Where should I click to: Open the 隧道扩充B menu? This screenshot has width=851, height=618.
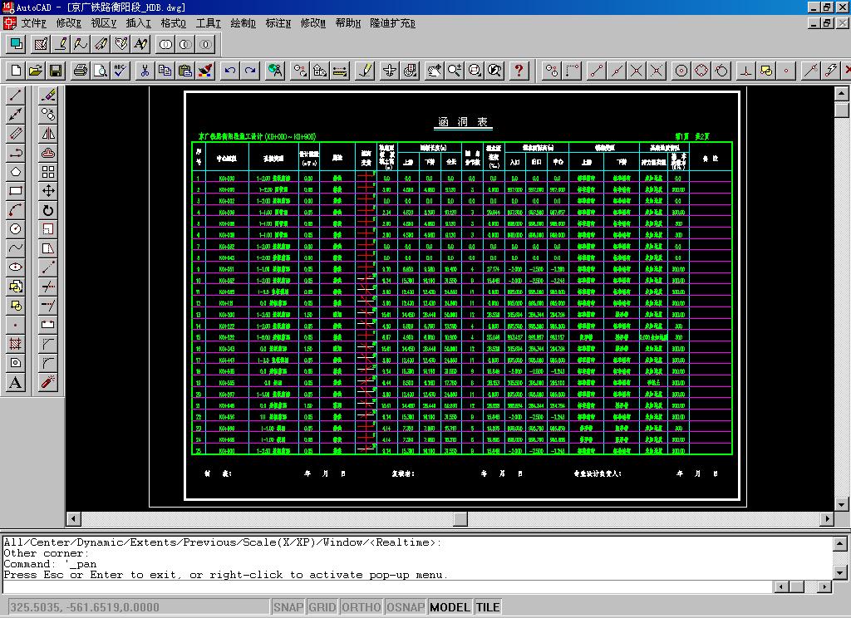coord(392,23)
